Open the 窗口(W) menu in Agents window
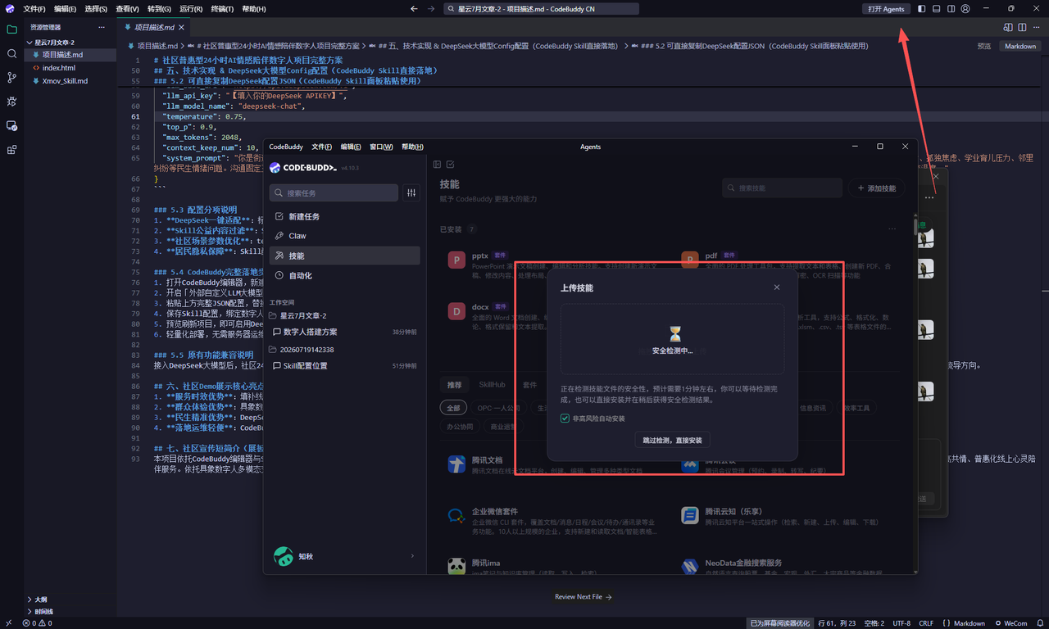This screenshot has width=1049, height=629. click(381, 147)
